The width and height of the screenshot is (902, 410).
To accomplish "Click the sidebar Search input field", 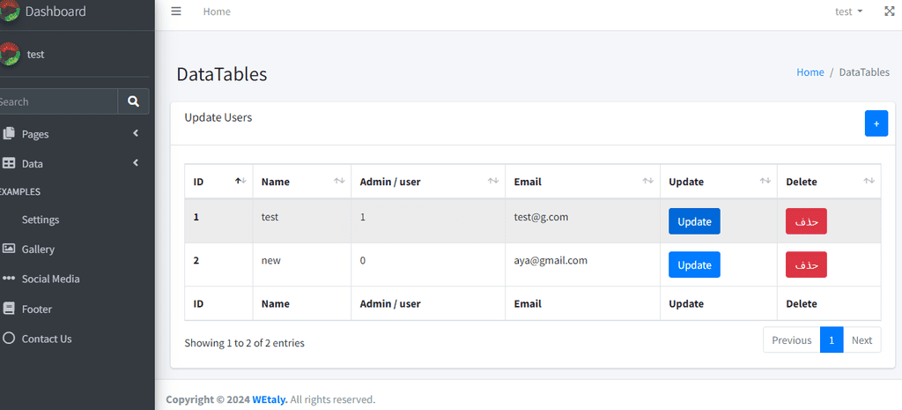I will 57,101.
